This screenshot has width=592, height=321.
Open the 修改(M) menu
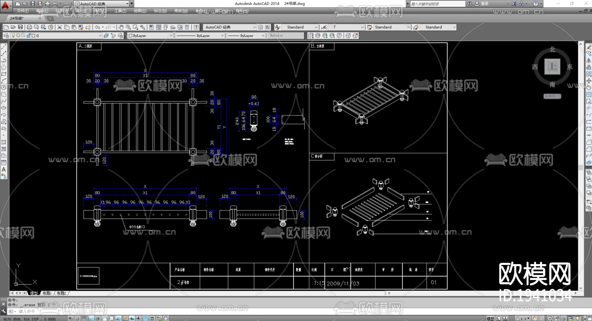181,11
